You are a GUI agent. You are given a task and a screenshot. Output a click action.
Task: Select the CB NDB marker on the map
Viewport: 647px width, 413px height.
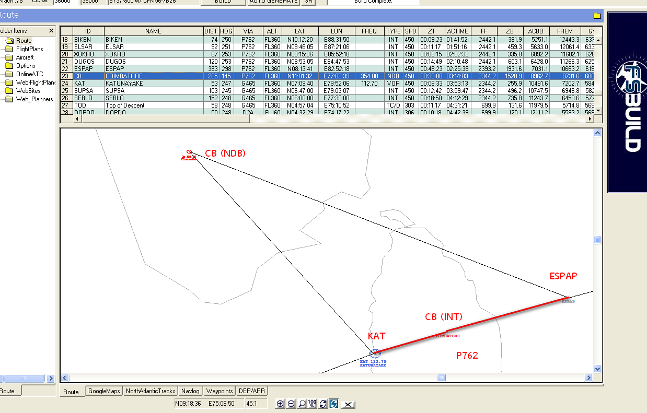(x=189, y=152)
